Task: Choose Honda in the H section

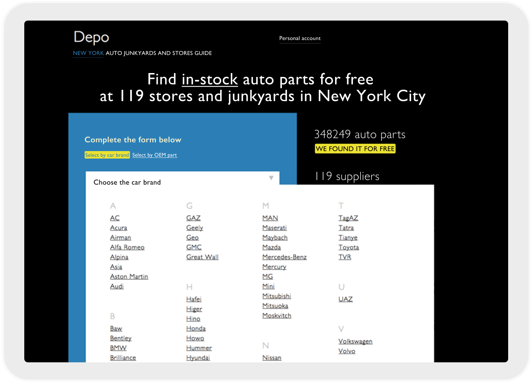Action: click(x=196, y=329)
